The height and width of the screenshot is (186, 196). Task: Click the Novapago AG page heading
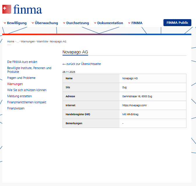coord(75,52)
